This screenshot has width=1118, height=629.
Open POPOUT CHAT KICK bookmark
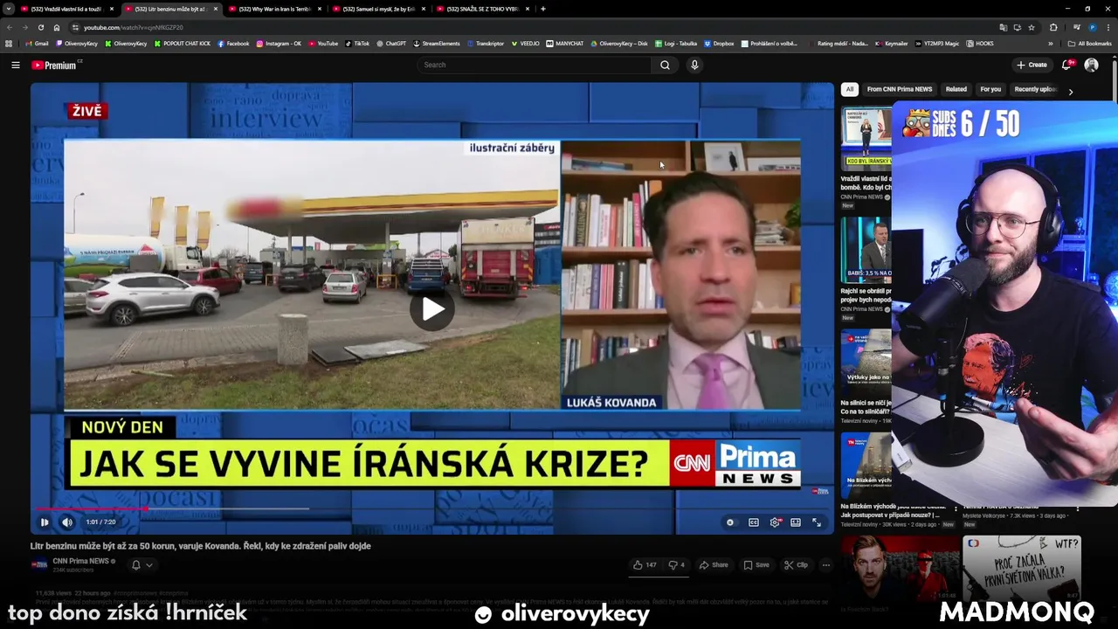182,43
